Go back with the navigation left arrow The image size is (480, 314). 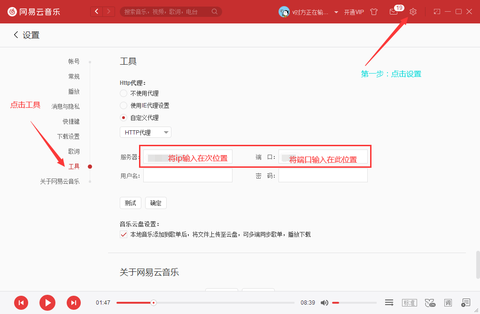96,12
